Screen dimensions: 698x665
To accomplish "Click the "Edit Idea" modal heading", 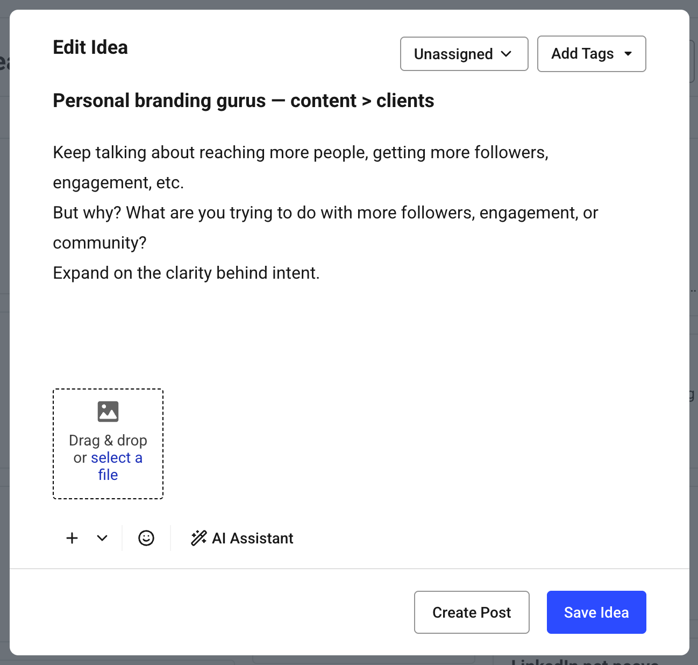I will 90,47.
